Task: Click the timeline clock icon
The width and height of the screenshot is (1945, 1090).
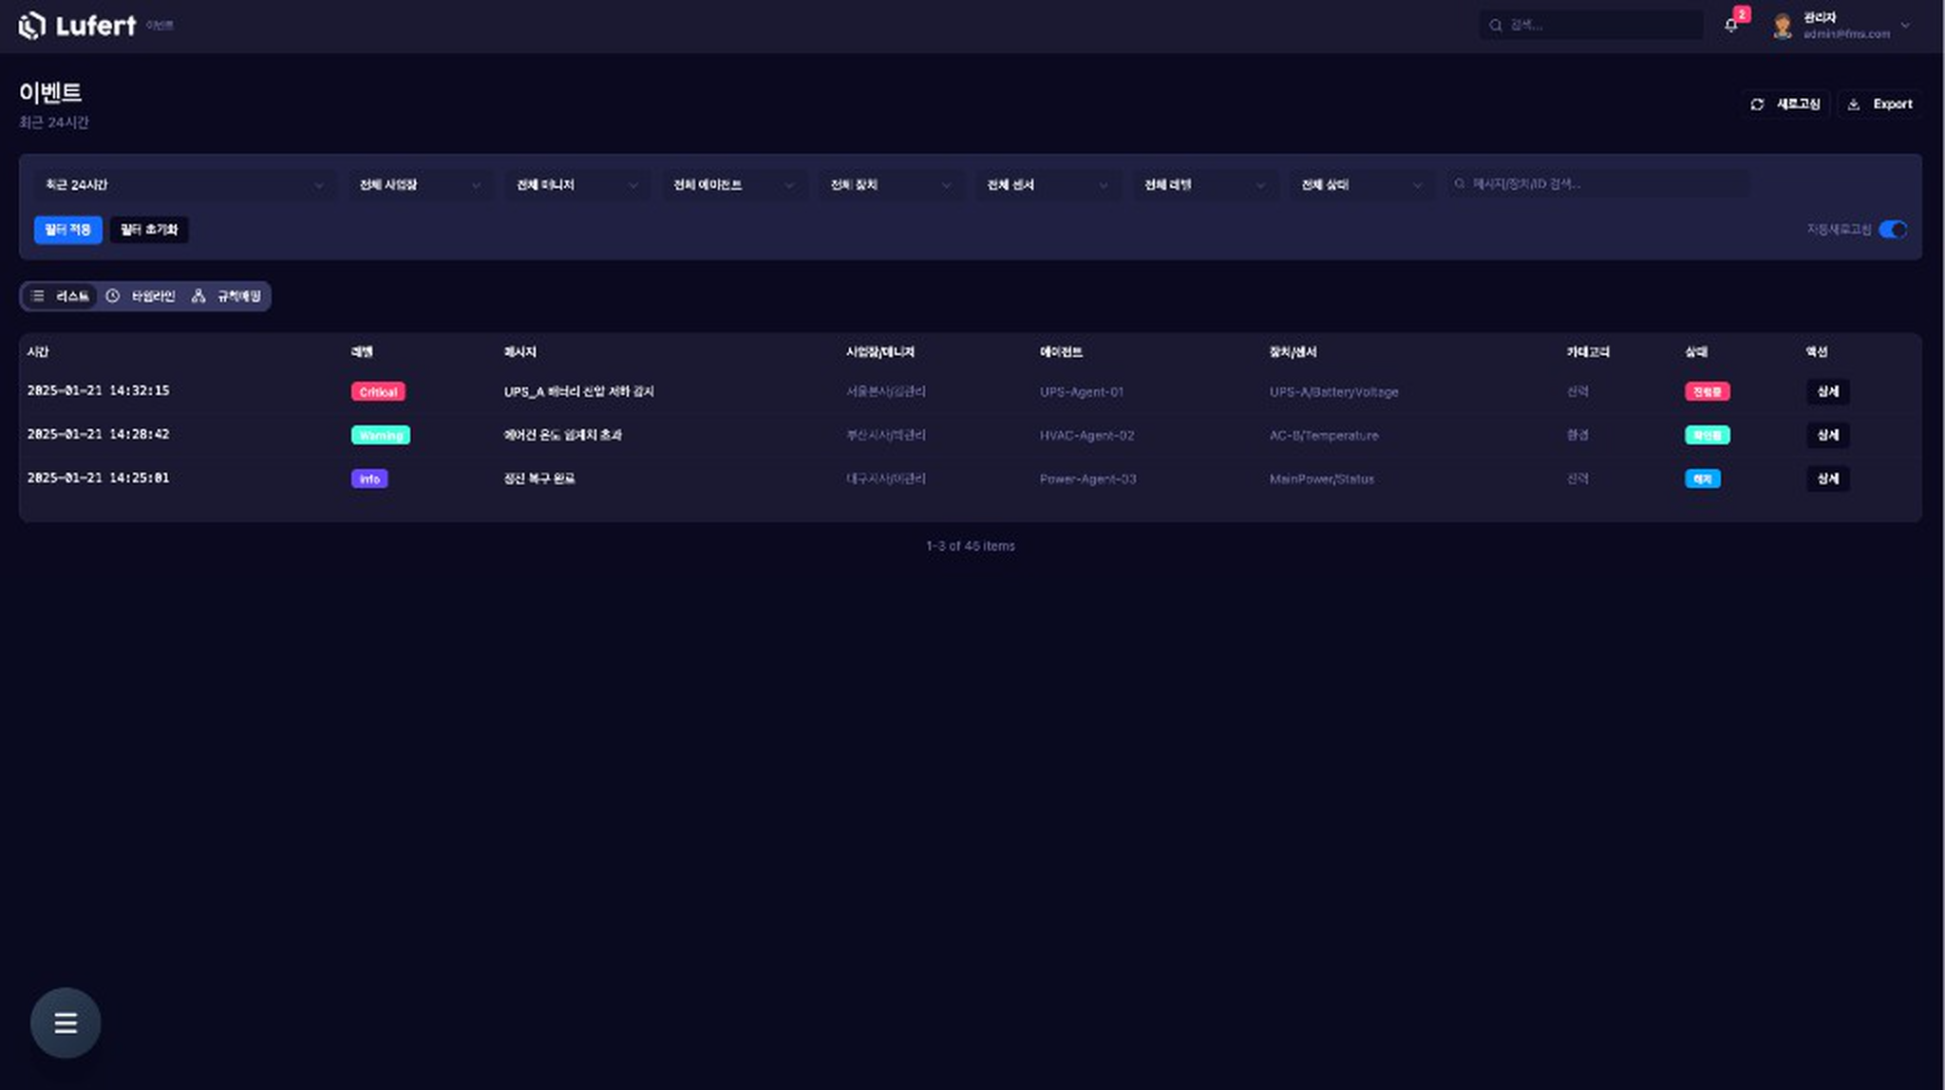Action: point(112,296)
